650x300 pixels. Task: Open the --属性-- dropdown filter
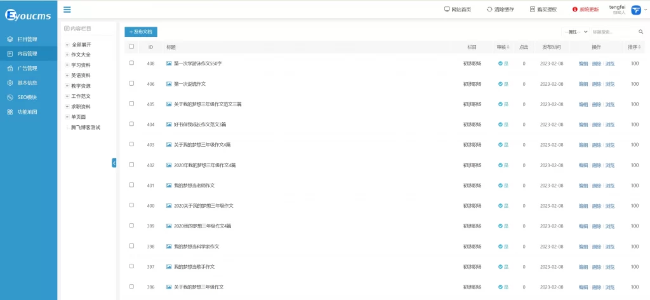[574, 32]
